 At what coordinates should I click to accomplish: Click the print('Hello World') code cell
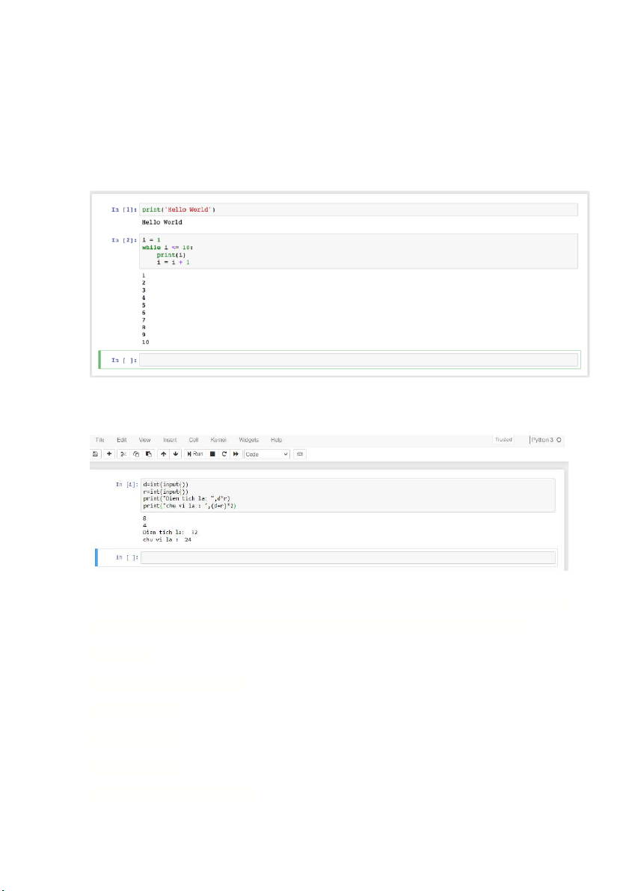point(358,209)
